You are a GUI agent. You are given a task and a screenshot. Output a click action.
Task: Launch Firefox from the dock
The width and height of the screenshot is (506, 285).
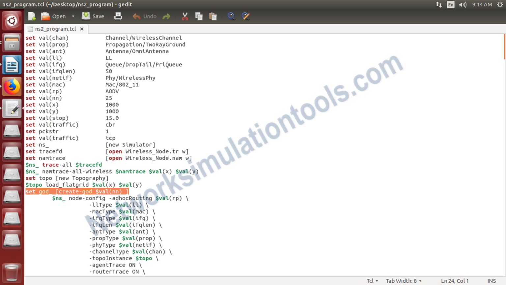[x=12, y=86]
